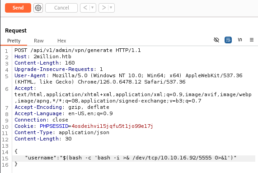Click the Host header value 2million.htb

coord(52,56)
